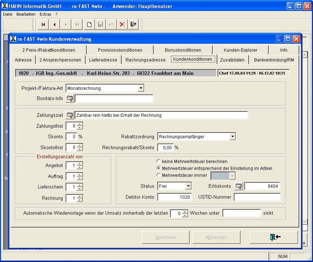This screenshot has width=313, height=262.
Task: Delete record with red X icon
Action: (122, 24)
